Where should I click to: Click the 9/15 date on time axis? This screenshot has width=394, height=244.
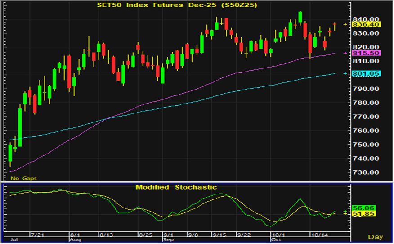click(219, 235)
